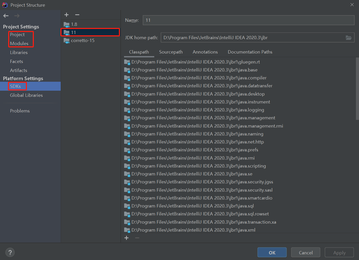Click the forward navigation arrow icon
Screen dimensions: 359x260
click(17, 16)
